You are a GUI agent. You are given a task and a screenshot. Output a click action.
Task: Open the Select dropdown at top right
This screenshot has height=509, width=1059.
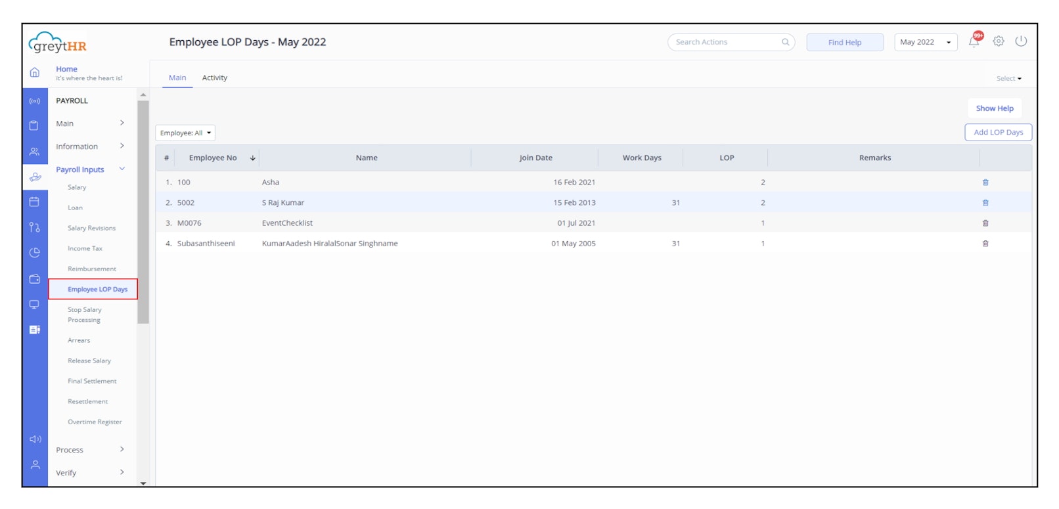tap(1008, 79)
